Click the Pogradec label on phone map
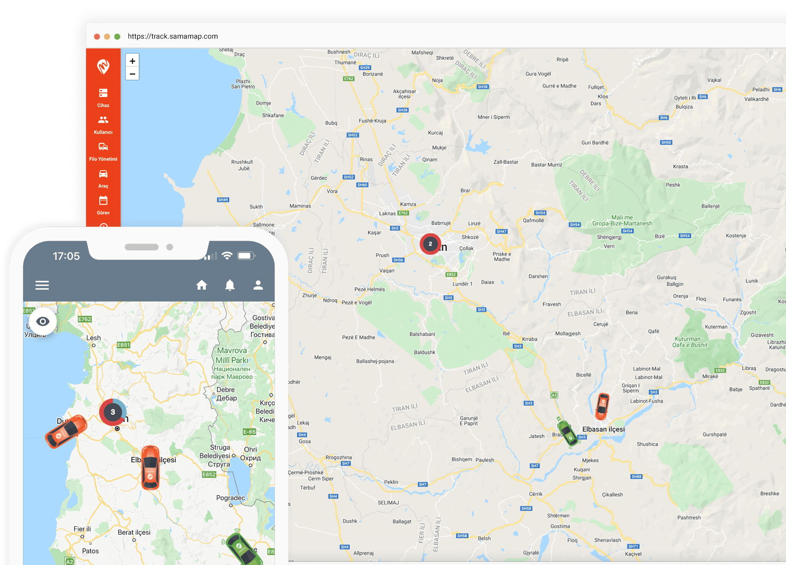Viewport: 786px width, 565px height. pos(231,498)
